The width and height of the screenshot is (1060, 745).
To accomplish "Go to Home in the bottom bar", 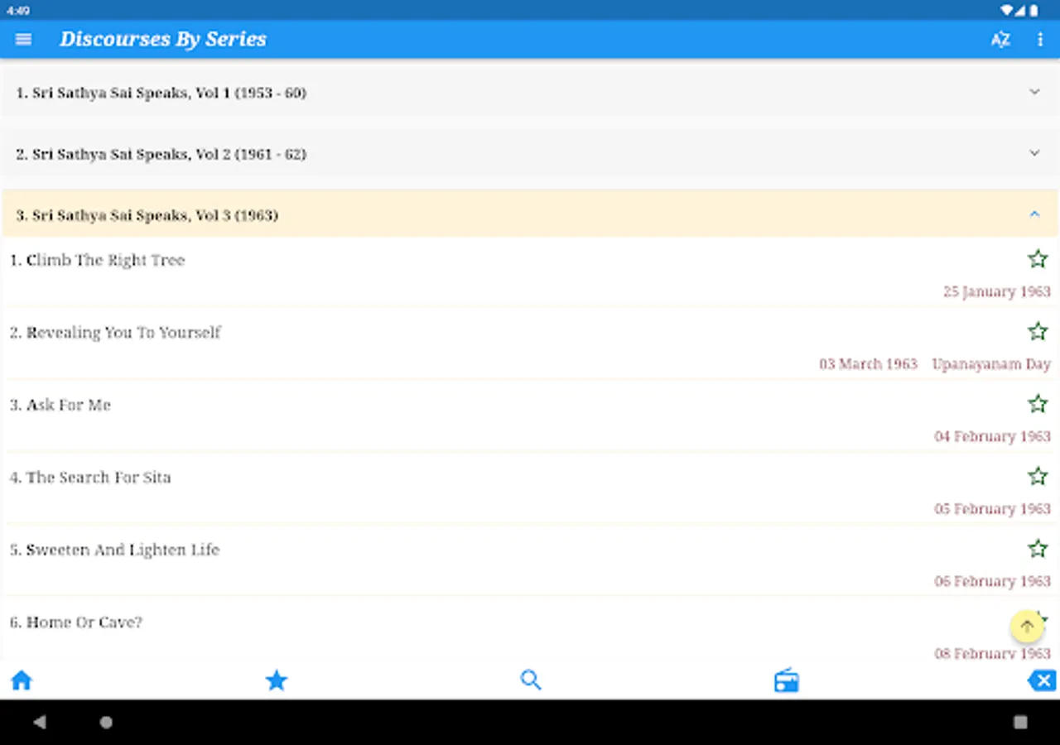I will click(x=22, y=680).
